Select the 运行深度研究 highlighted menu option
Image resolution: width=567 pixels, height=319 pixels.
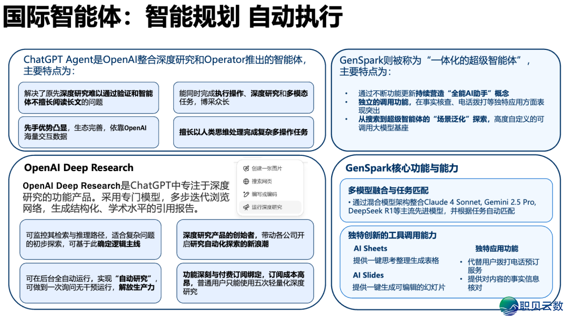271,207
